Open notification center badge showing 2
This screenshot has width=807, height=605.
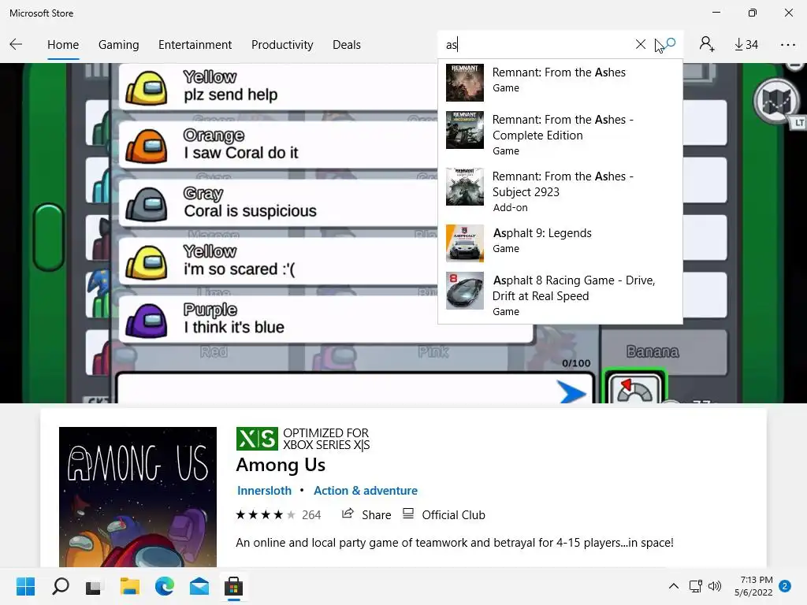(785, 586)
